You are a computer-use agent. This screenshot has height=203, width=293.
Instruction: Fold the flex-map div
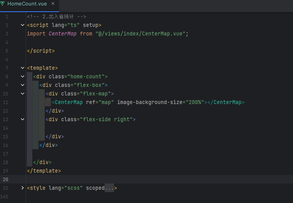[x=23, y=94]
